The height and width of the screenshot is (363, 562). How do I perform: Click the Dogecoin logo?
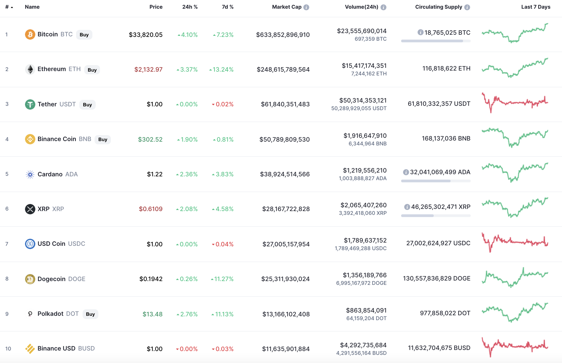30,279
